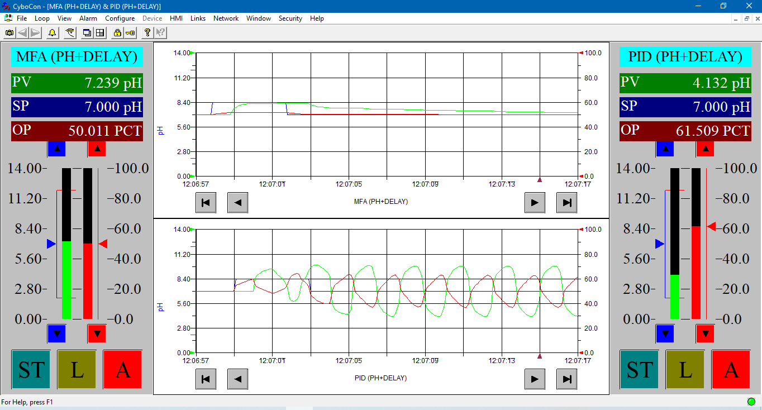Open the Loop menu
The image size is (762, 410).
tap(42, 18)
